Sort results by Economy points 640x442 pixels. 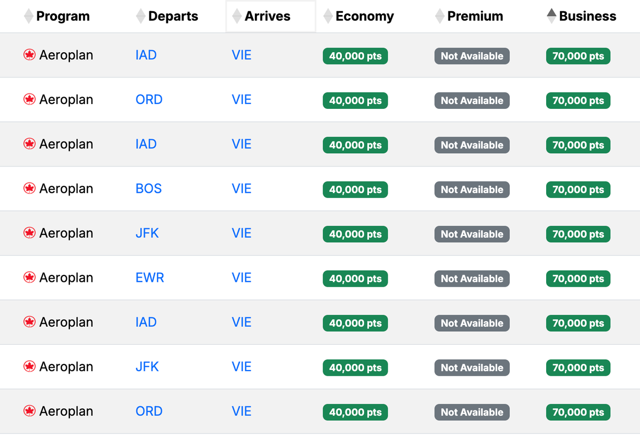point(329,17)
